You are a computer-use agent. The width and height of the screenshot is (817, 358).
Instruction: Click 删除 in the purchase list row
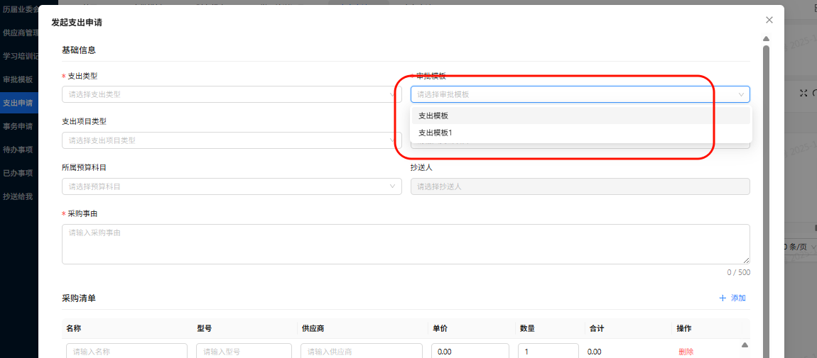tap(686, 352)
